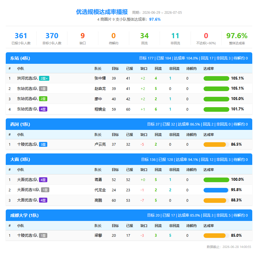258x258 pixels.
Task: Click the 达成率 column header in 西河 table
Action: pos(209,135)
